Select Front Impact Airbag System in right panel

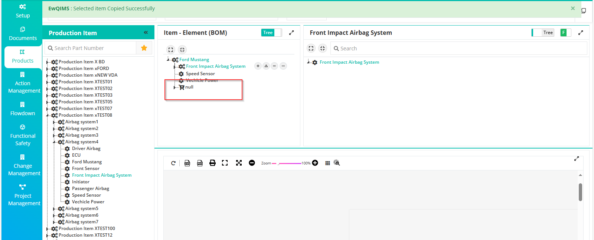click(x=349, y=62)
